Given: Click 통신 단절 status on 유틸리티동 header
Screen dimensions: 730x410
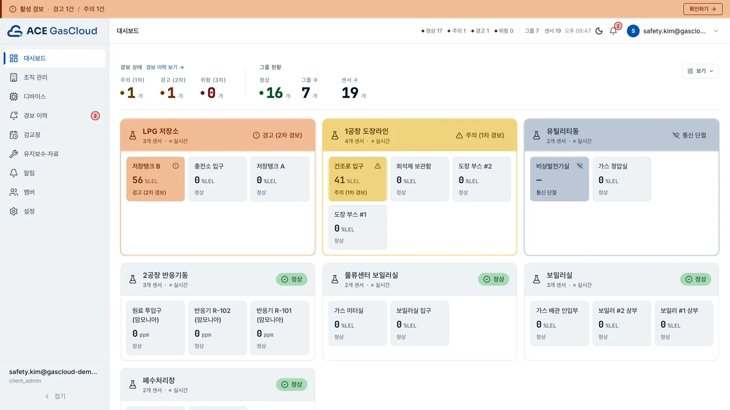Looking at the screenshot, I should 689,135.
